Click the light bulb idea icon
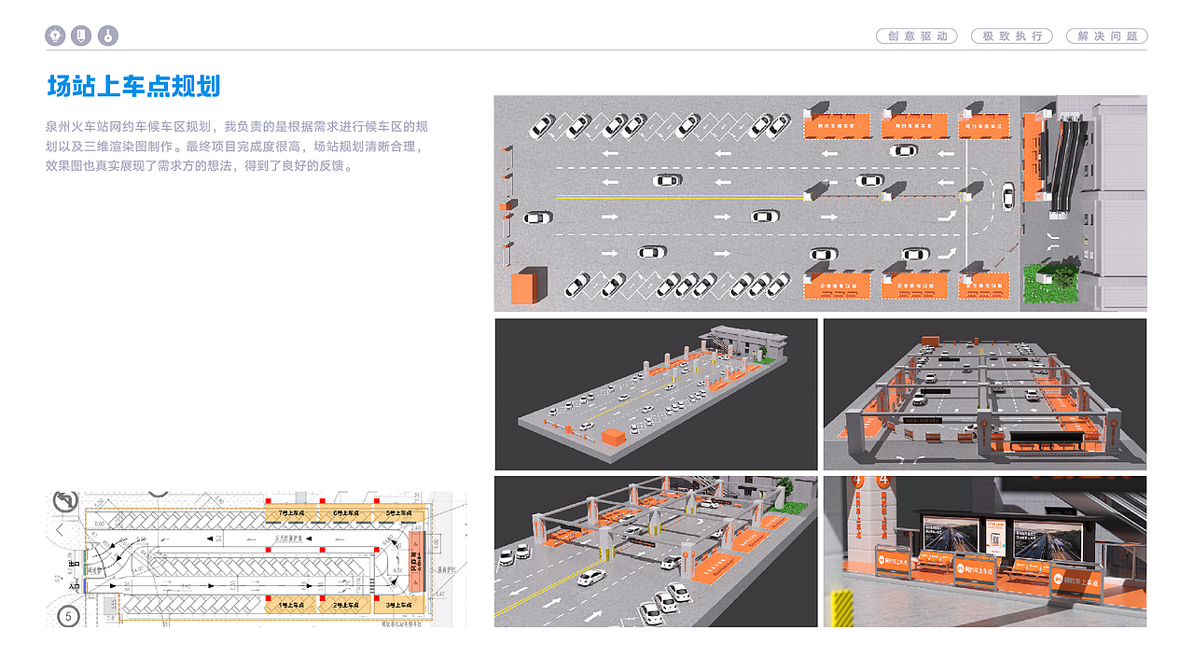The width and height of the screenshot is (1194, 672). pyautogui.click(x=56, y=36)
